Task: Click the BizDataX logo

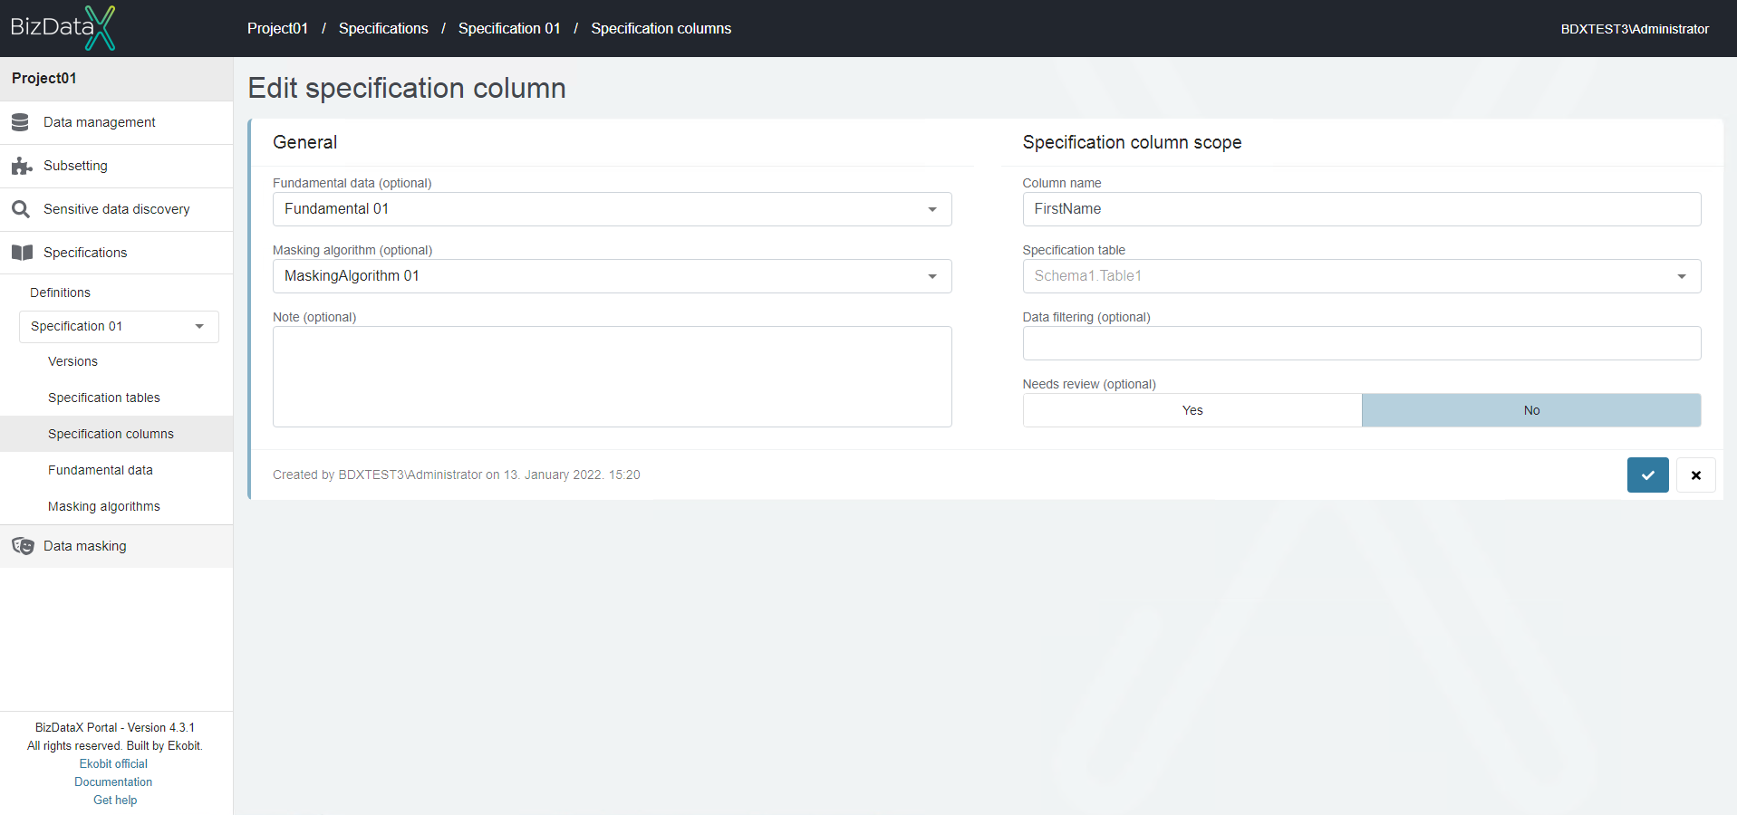Action: [63, 27]
